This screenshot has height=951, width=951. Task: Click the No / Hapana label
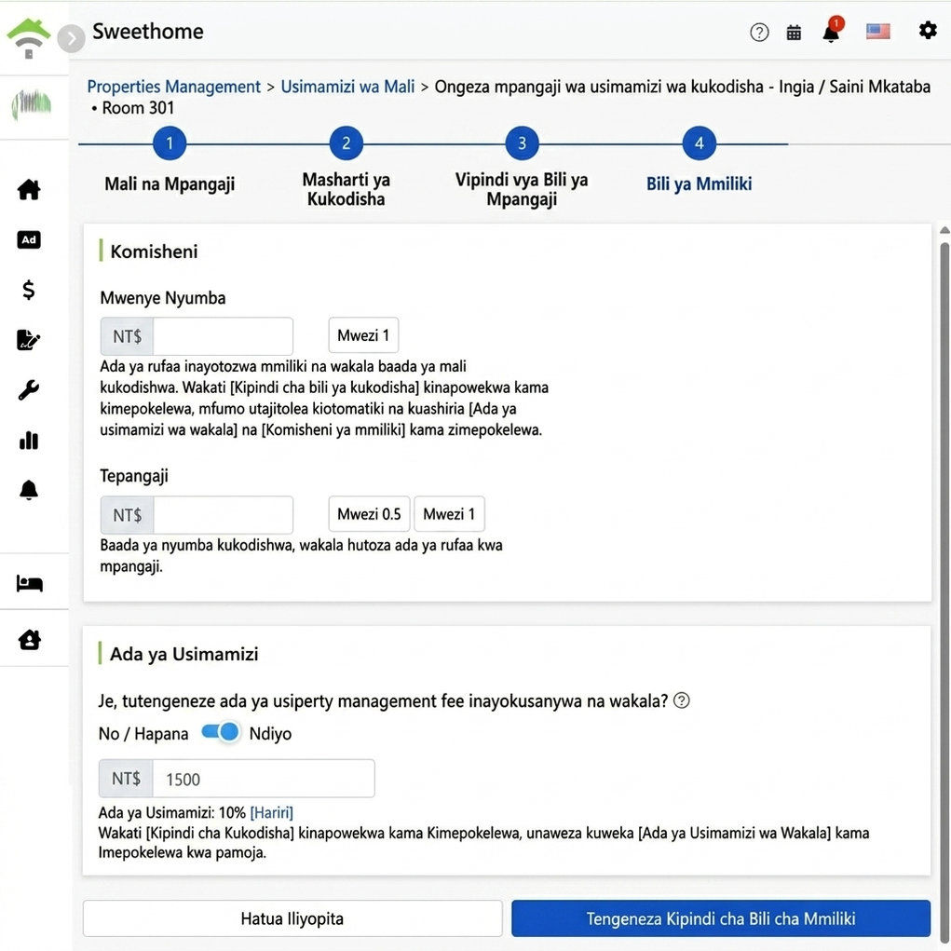point(143,734)
